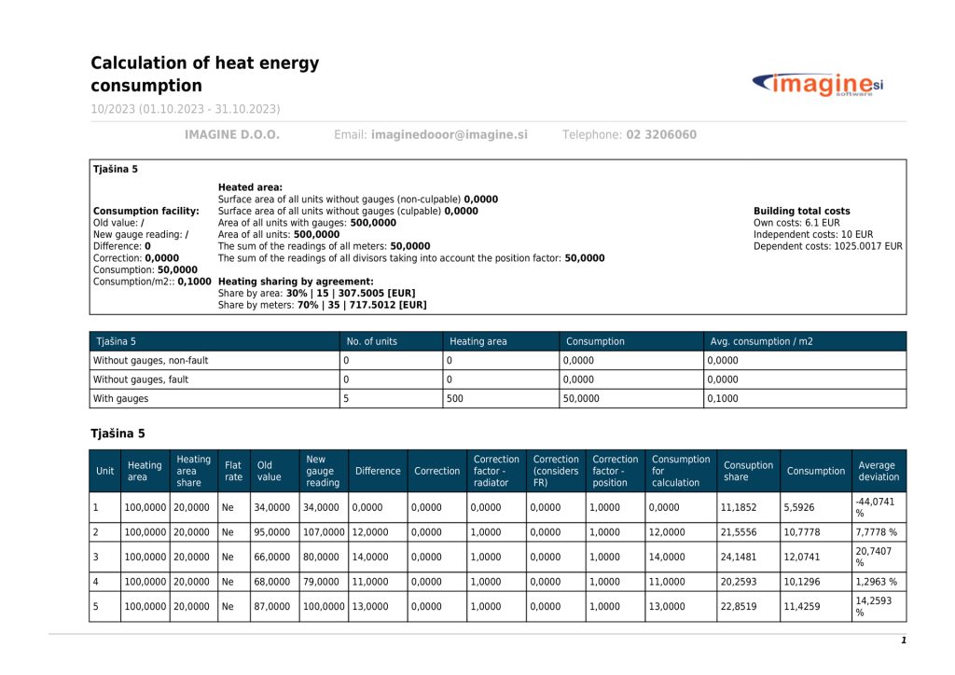Click deviation 7,7778 % for unit 2
This screenshot has width=955, height=675.
[x=876, y=532]
